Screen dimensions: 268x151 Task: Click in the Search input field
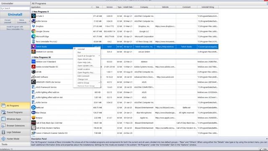coord(17,8)
